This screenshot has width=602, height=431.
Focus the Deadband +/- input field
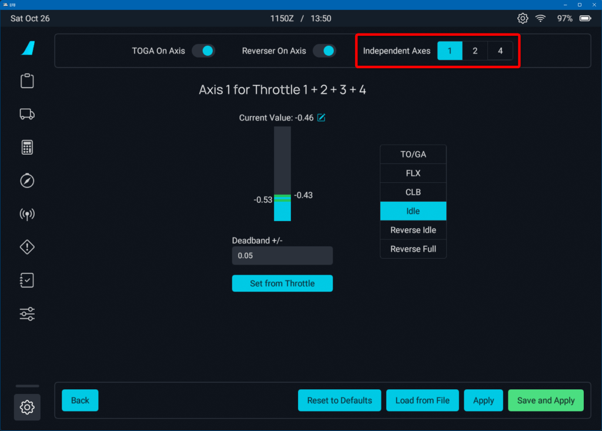[282, 256]
